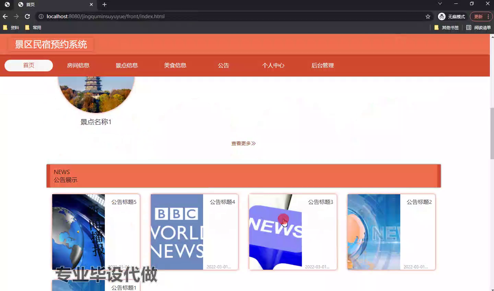Click the 公告标题2 title

tap(419, 202)
